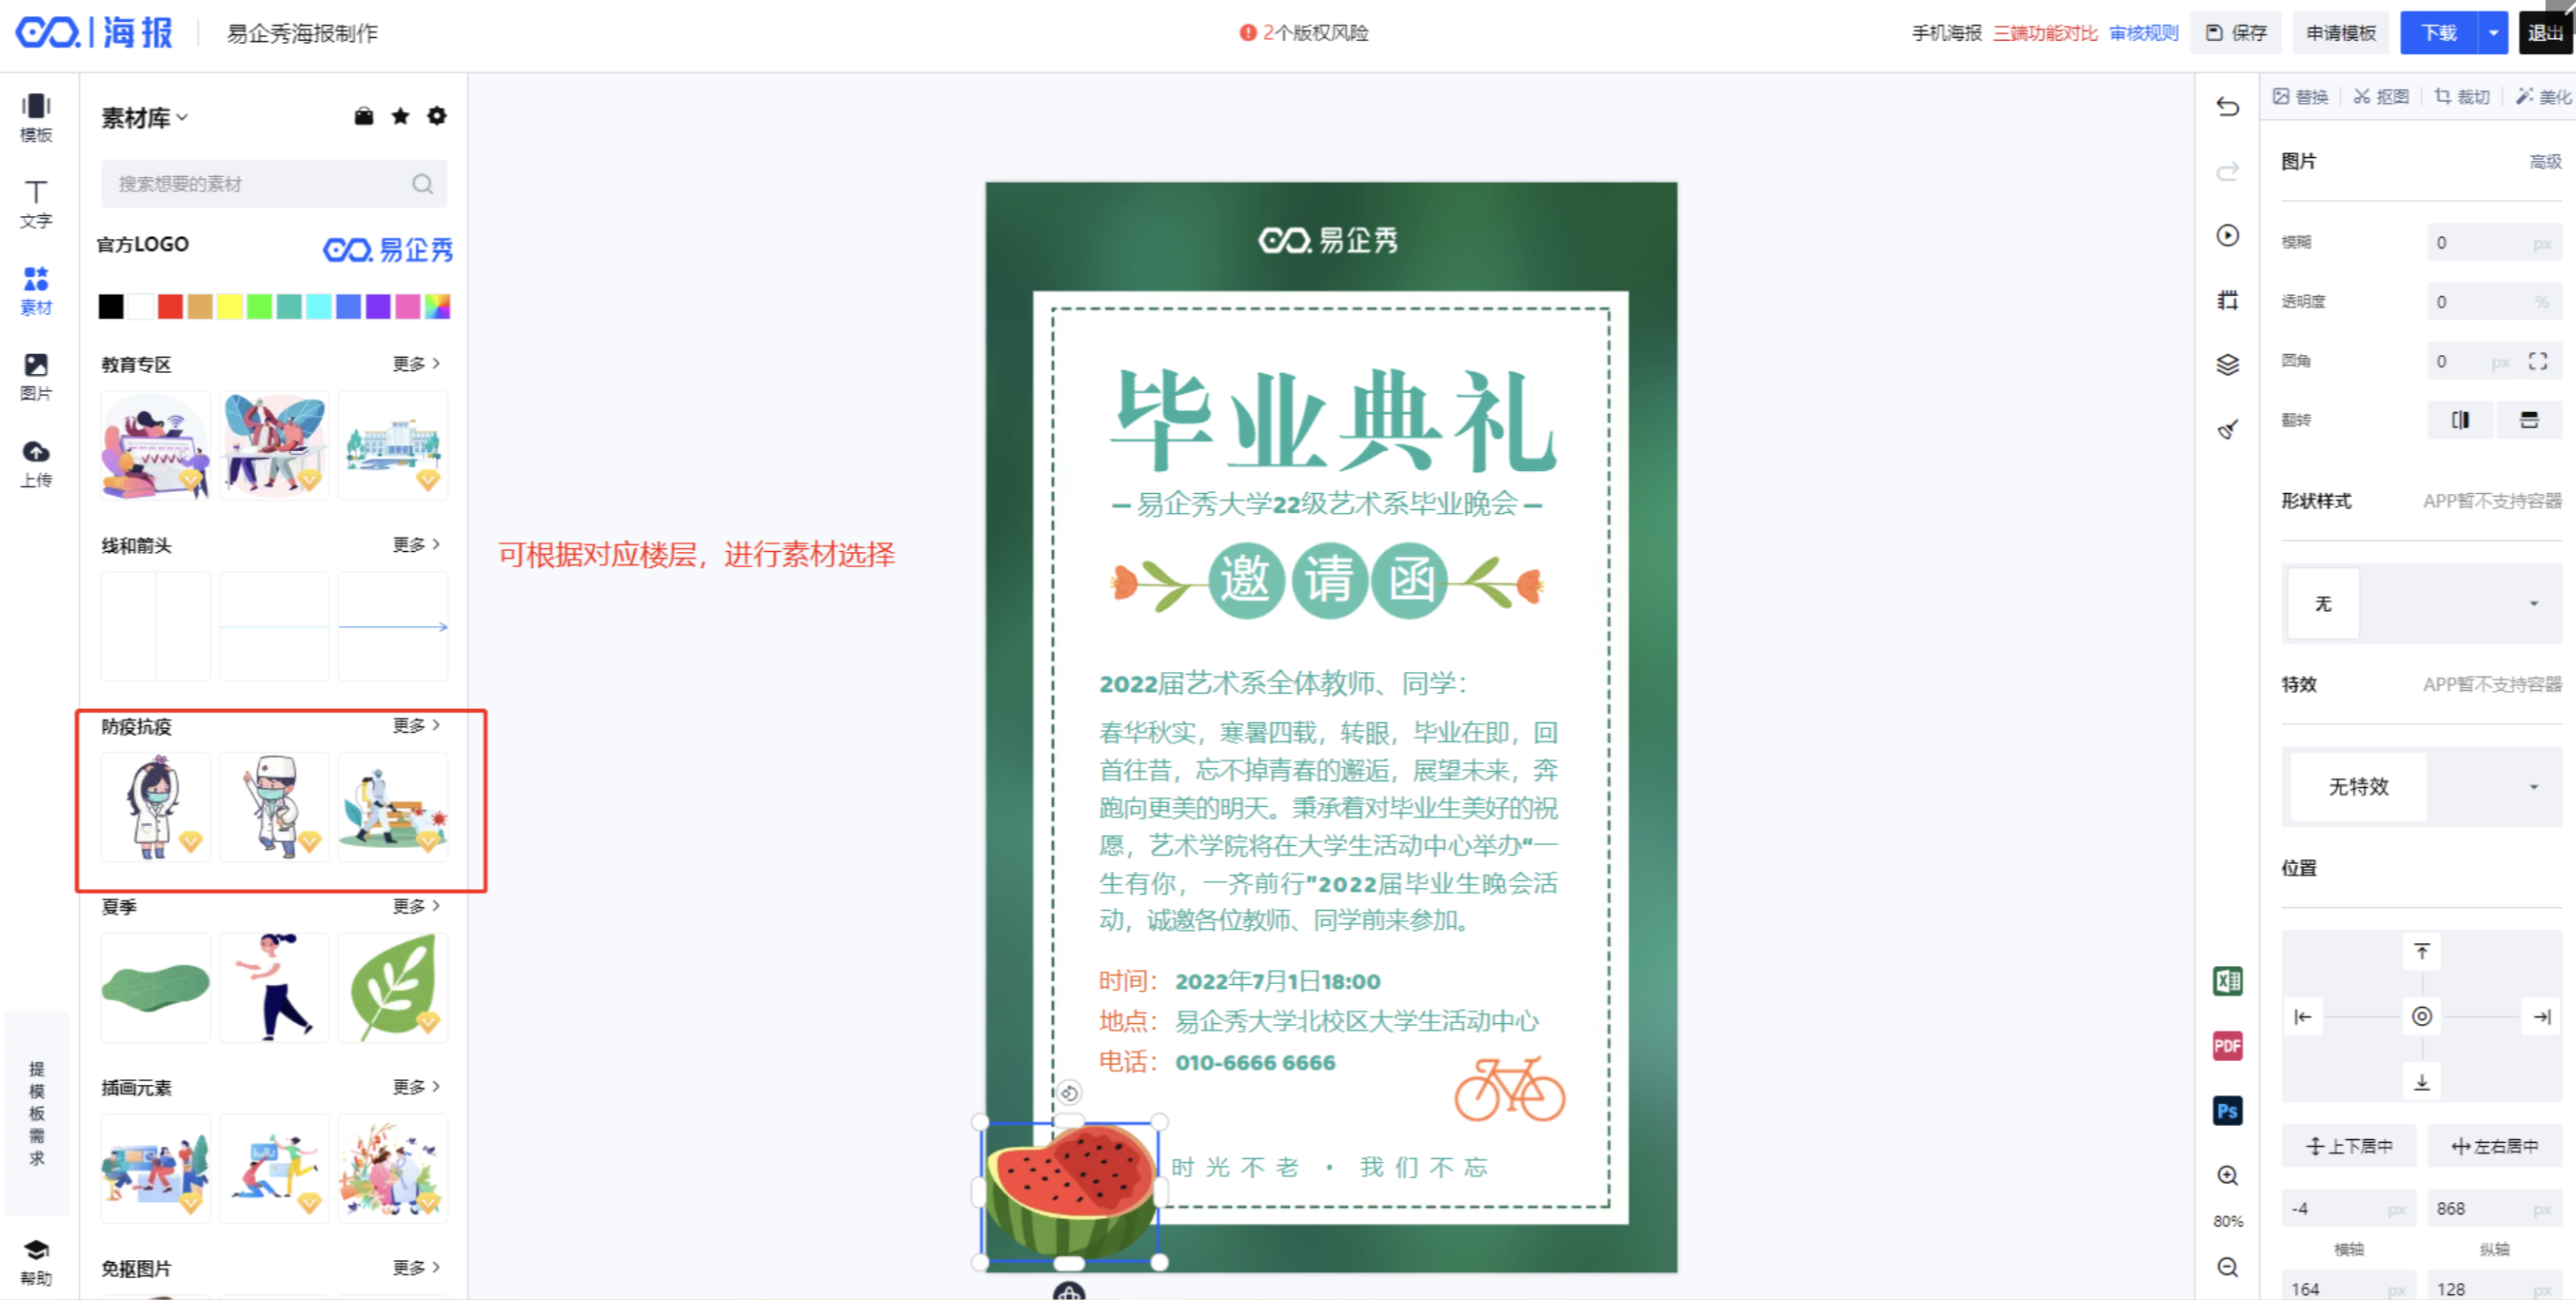Toggle individual corner radius icon
Screen dimensions: 2576x1300
click(2537, 361)
